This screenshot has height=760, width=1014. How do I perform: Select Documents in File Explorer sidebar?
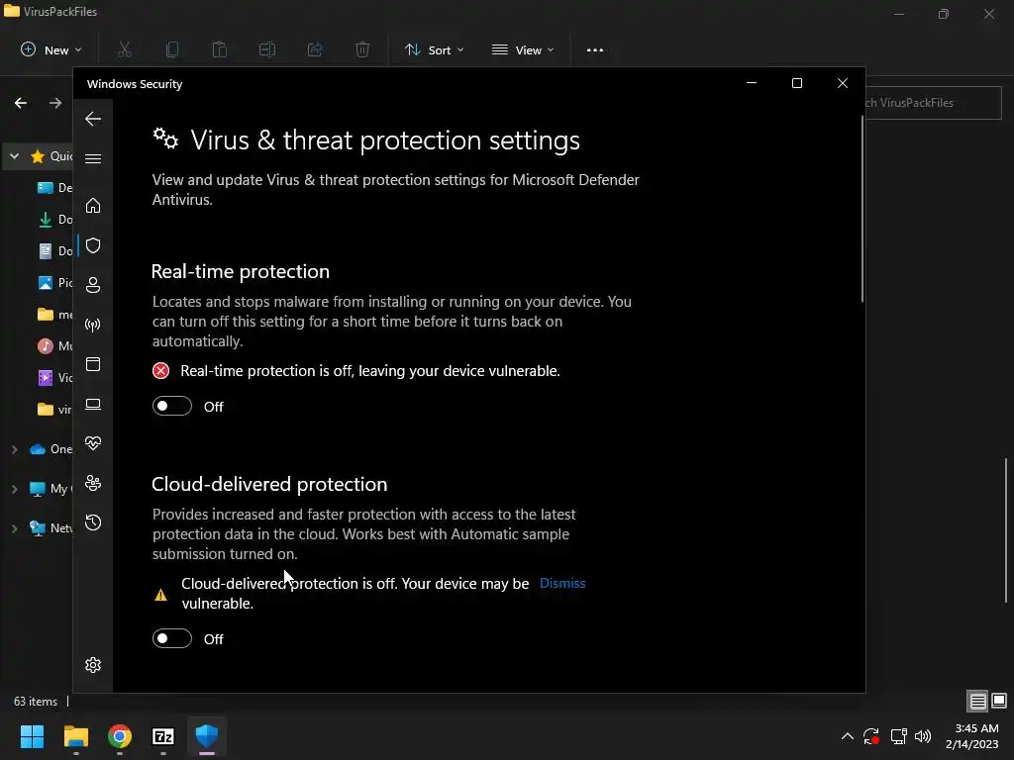(55, 250)
